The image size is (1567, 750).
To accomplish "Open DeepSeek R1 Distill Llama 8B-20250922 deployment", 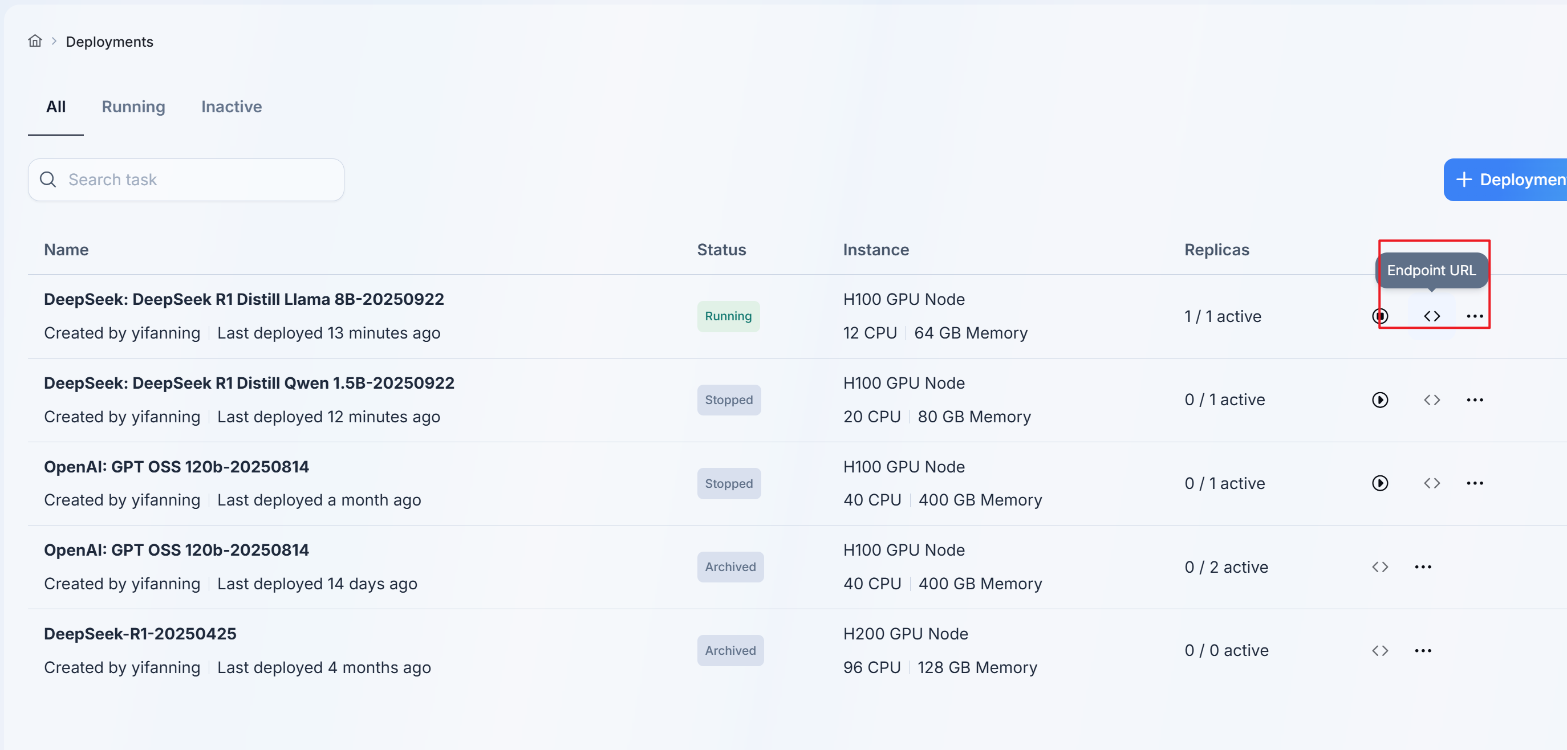I will point(243,300).
